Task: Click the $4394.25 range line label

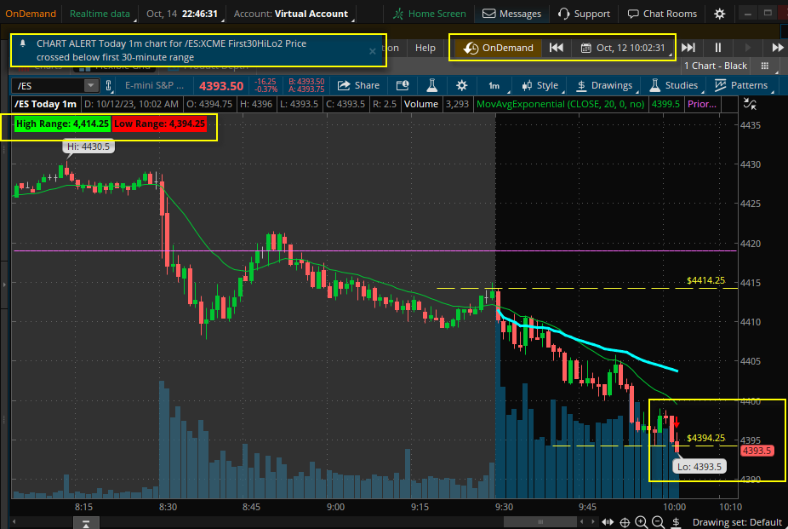Action: tap(705, 438)
